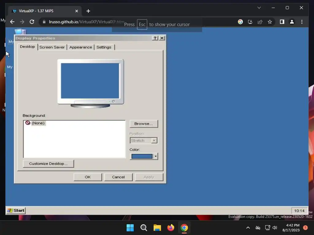This screenshot has height=235, width=314.
Task: View site information via the lock icon
Action: click(44, 22)
